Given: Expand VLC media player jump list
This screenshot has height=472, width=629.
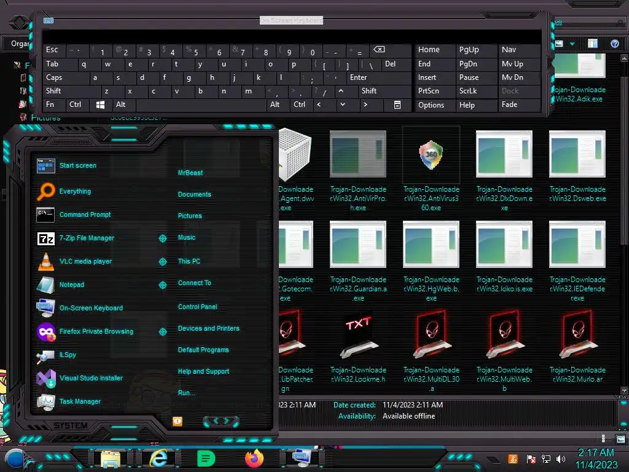Looking at the screenshot, I should (x=162, y=262).
